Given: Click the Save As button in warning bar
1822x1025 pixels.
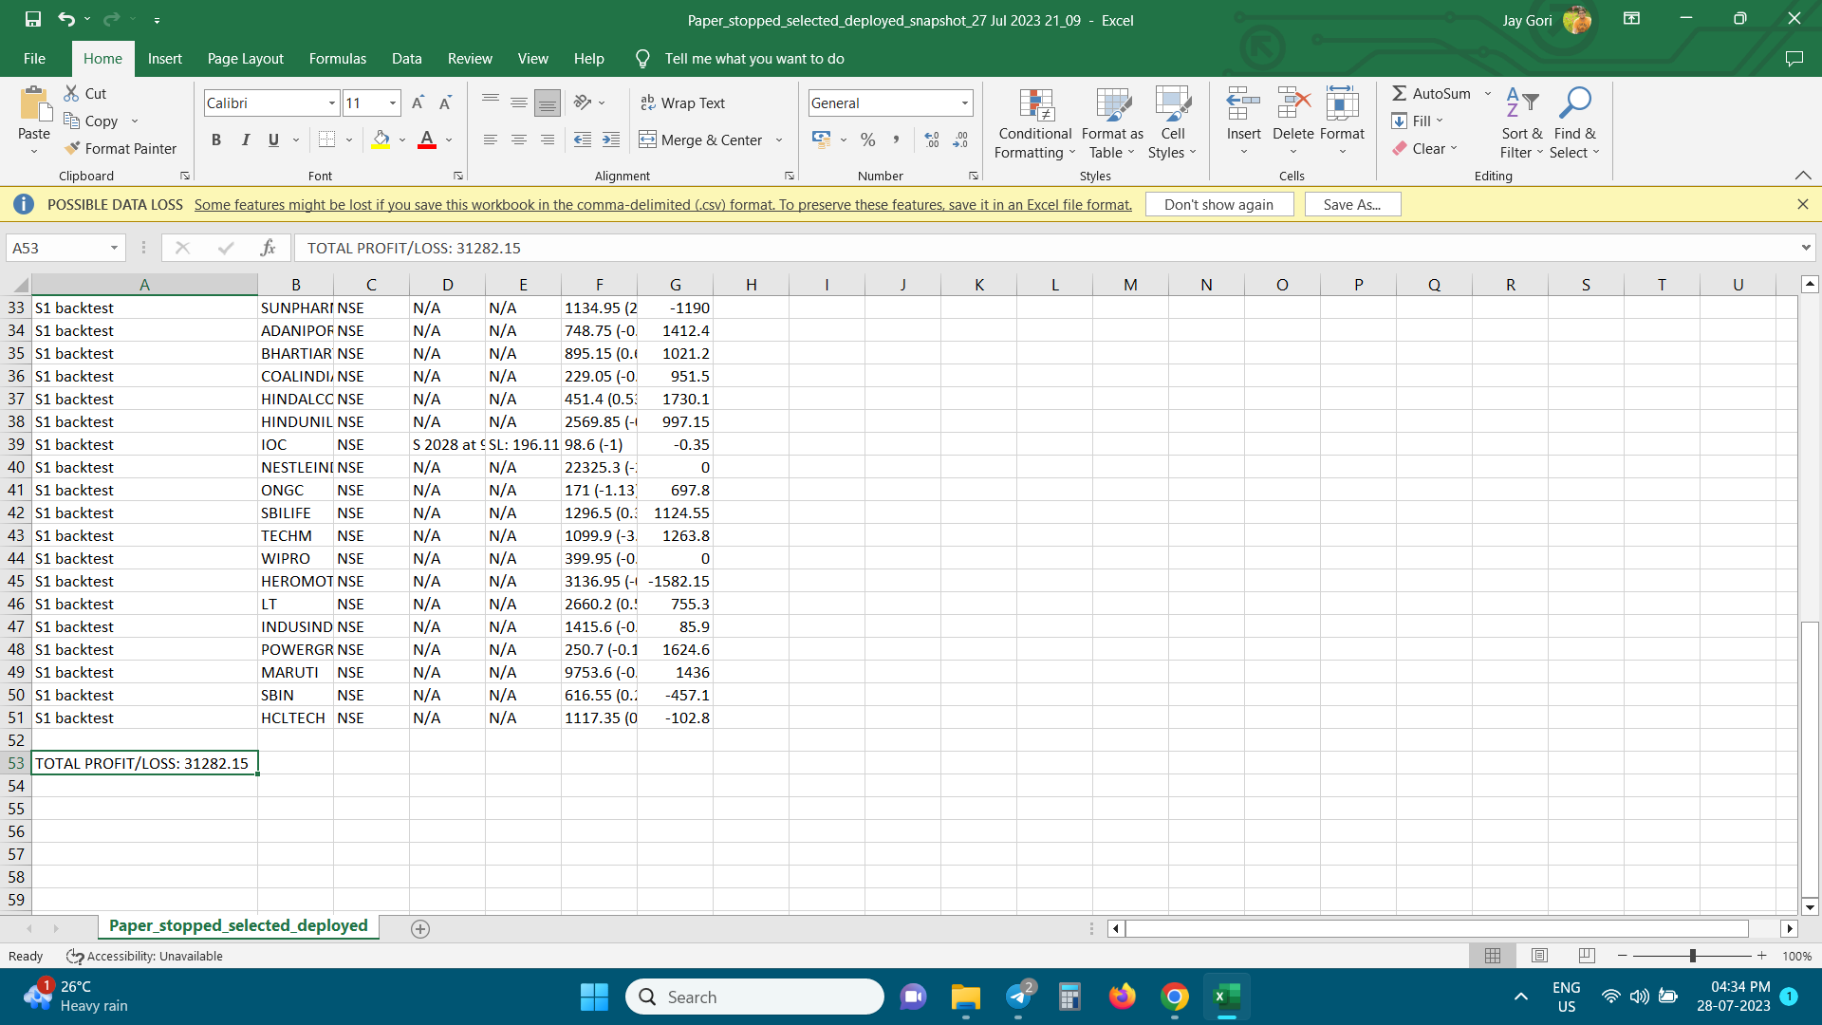Looking at the screenshot, I should (x=1351, y=203).
